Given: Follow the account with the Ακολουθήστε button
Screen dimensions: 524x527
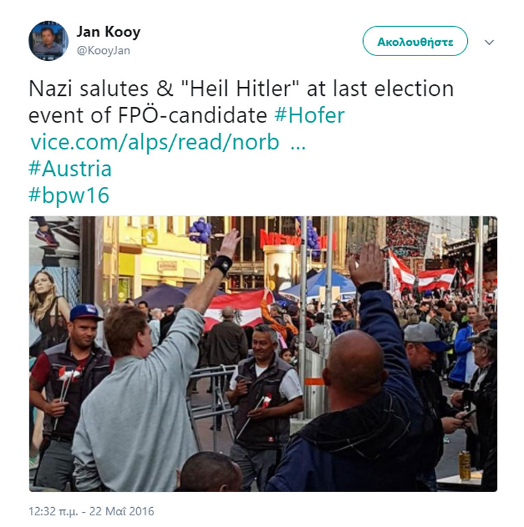Looking at the screenshot, I should click(415, 41).
